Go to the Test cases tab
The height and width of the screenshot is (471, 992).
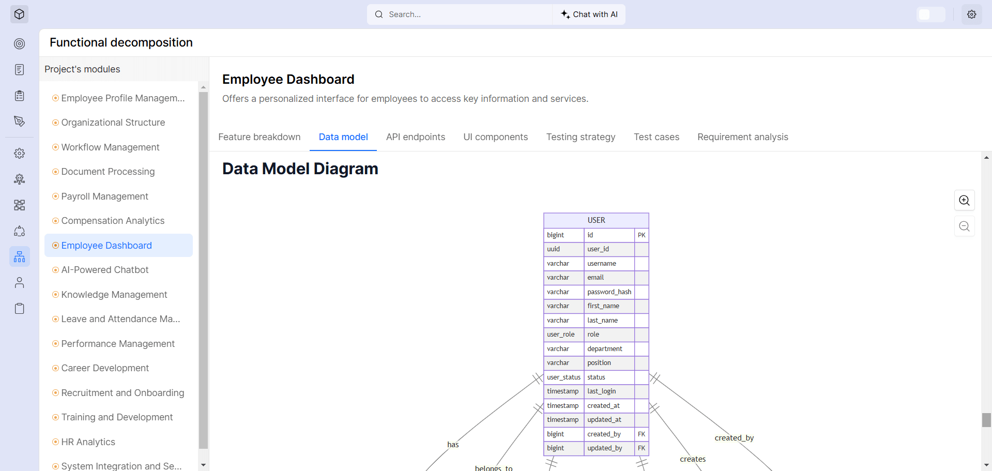pyautogui.click(x=657, y=137)
